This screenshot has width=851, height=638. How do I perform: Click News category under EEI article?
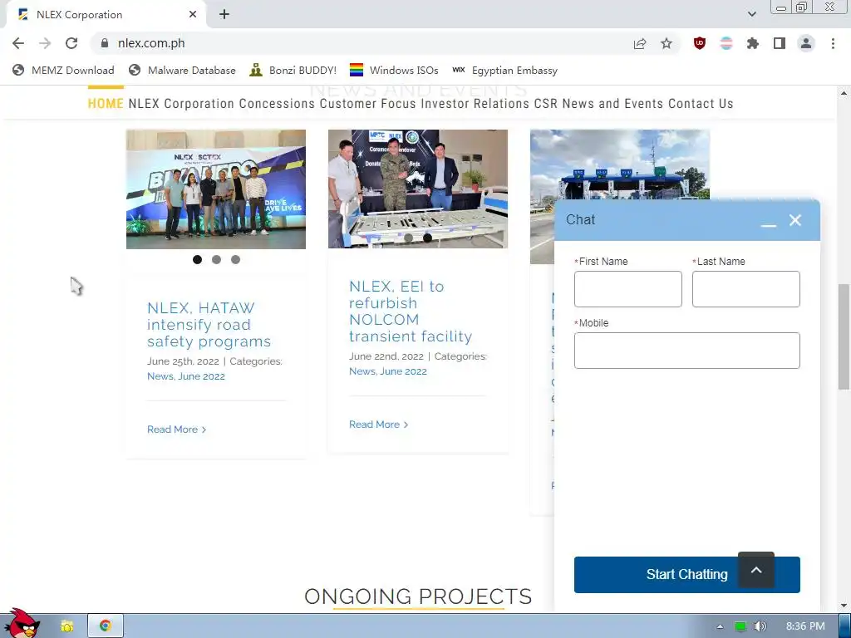(x=362, y=371)
